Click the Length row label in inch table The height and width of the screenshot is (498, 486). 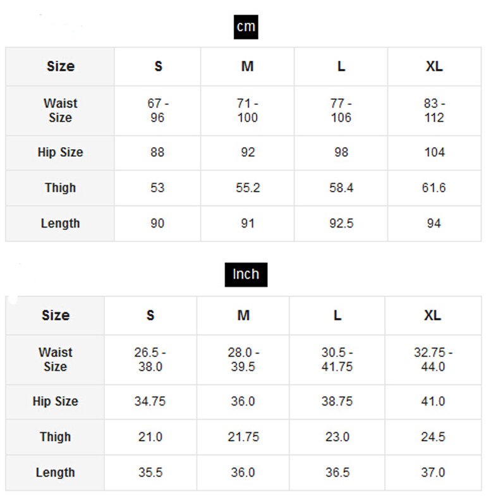[x=56, y=472]
